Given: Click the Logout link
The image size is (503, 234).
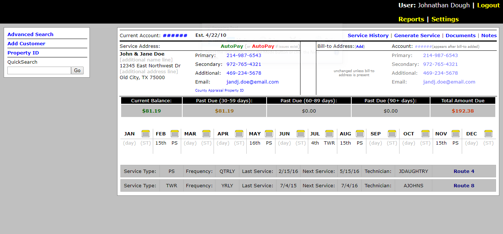Looking at the screenshot, I should [488, 5].
